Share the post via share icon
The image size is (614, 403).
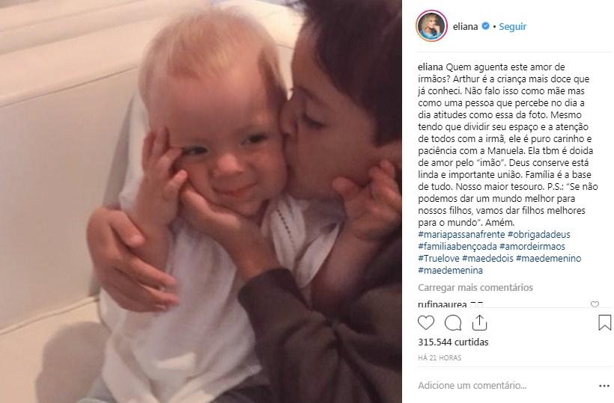tap(479, 322)
